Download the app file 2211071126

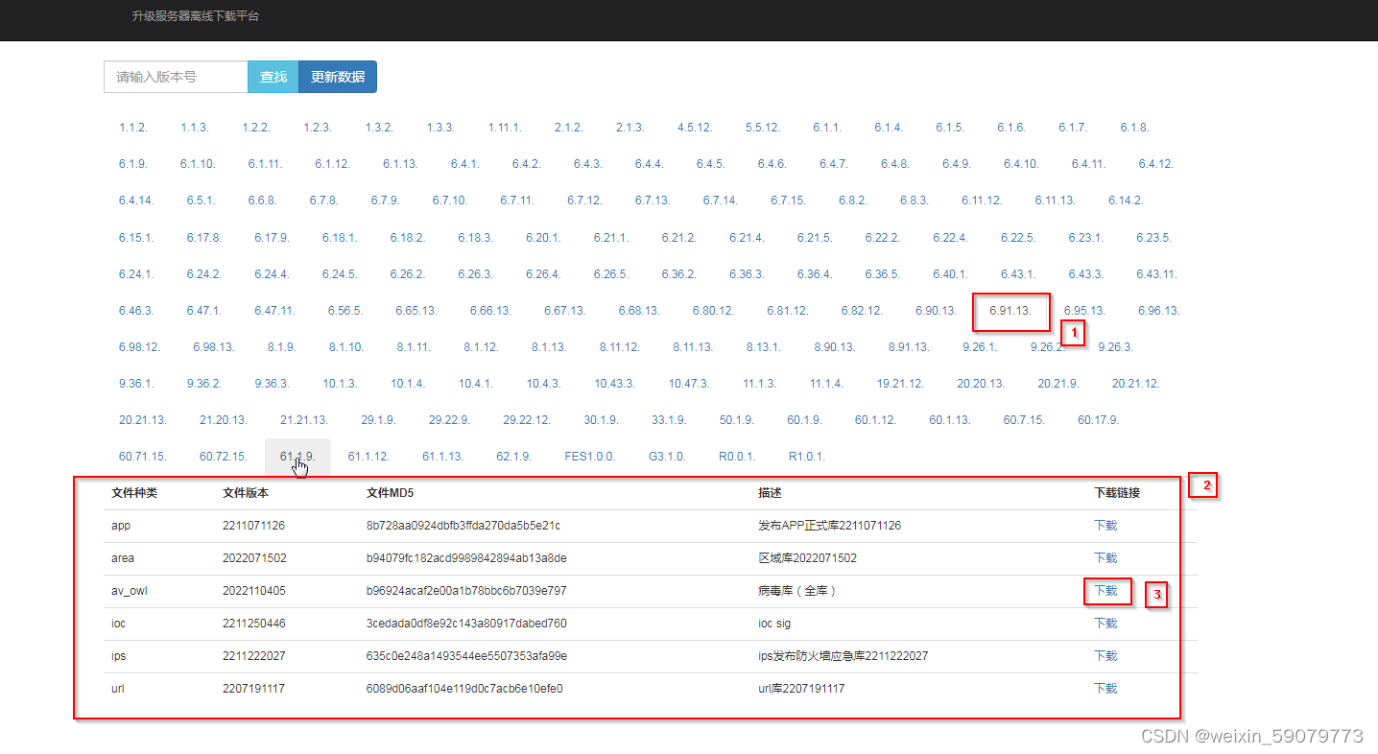tap(1105, 525)
